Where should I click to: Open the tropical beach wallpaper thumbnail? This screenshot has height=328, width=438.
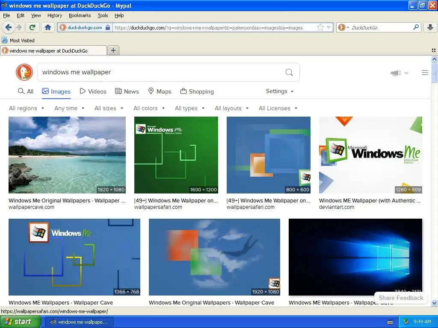tap(67, 155)
